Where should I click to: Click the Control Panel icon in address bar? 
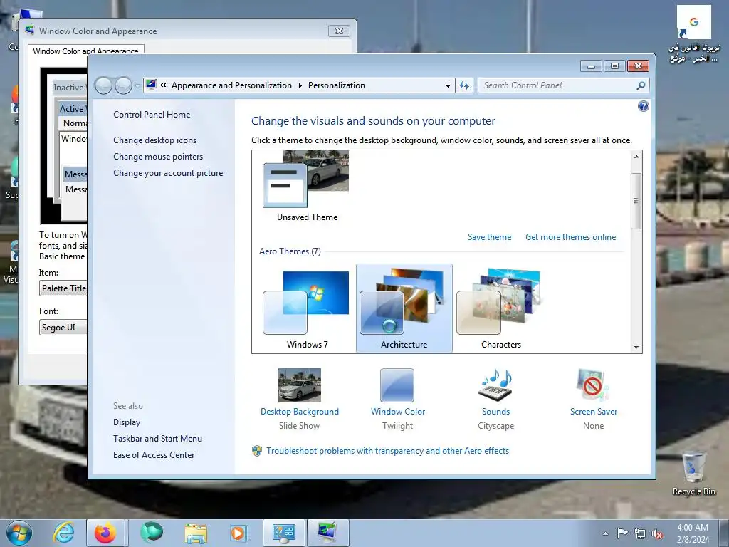151,85
